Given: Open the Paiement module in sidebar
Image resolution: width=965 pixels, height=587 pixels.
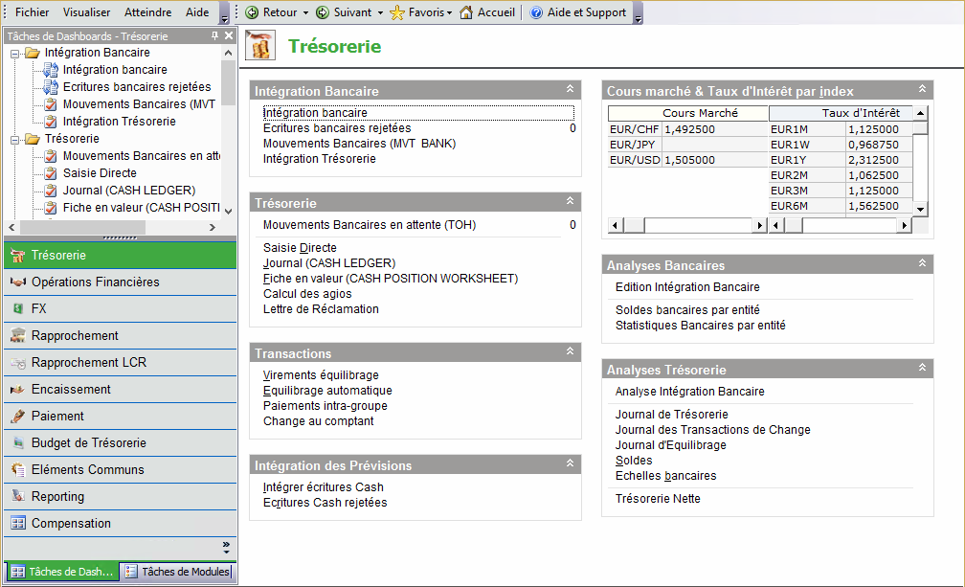Looking at the screenshot, I should (57, 417).
